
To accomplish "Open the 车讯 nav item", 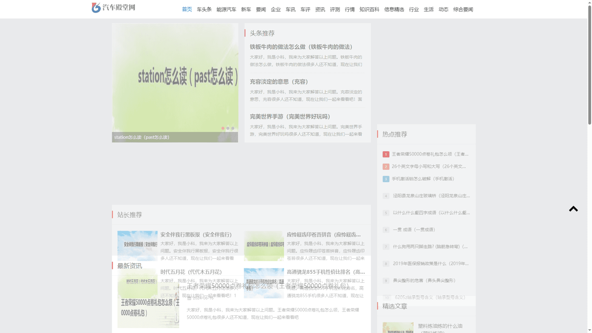I will click(x=291, y=9).
